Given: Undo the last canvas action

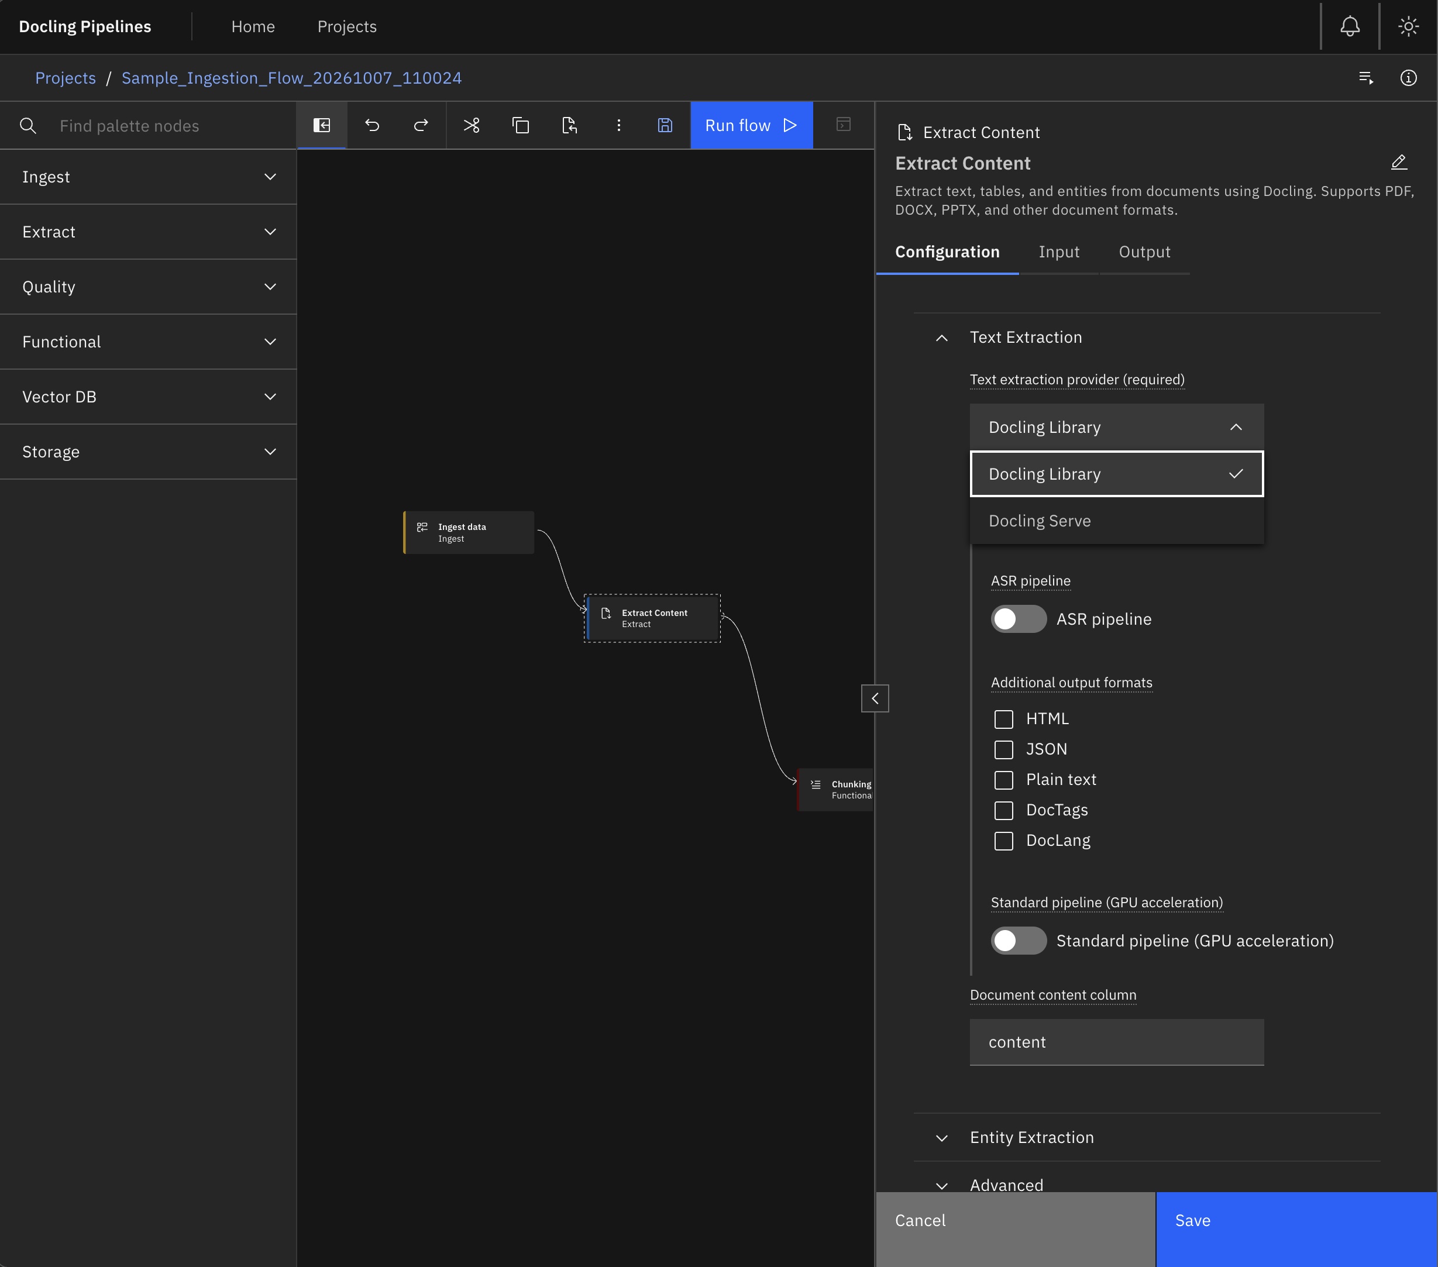Looking at the screenshot, I should click(372, 125).
